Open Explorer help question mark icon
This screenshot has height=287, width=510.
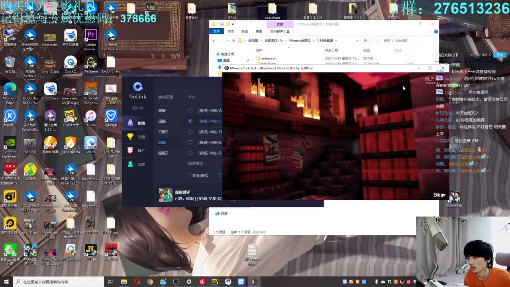tap(436, 31)
